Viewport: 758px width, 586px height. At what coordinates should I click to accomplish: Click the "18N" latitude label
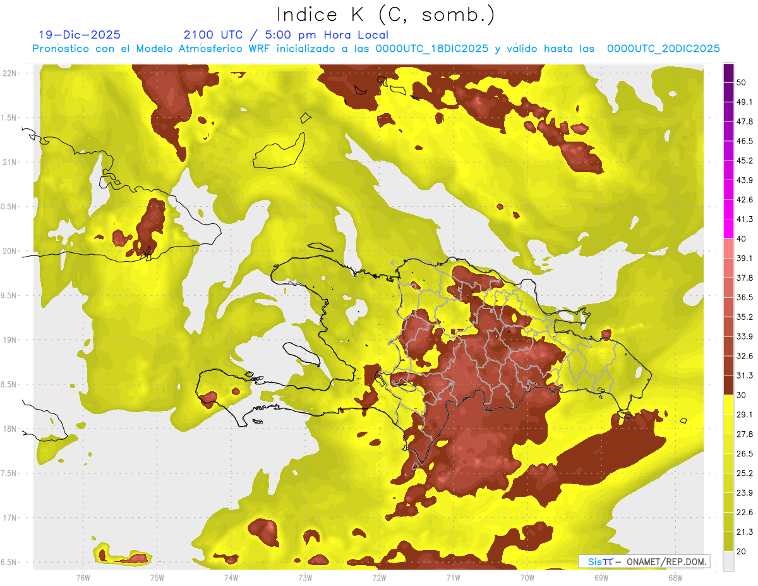10,429
